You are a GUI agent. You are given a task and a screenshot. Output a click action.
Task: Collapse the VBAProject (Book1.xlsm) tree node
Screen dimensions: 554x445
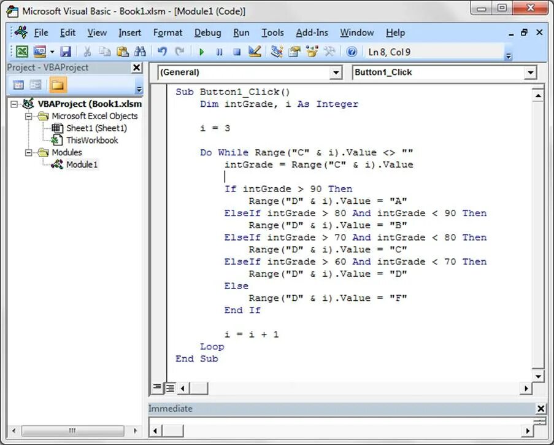(x=13, y=104)
